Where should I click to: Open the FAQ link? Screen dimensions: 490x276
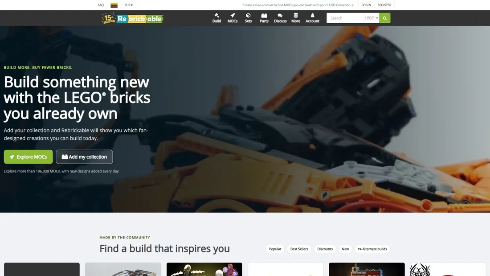pos(101,5)
